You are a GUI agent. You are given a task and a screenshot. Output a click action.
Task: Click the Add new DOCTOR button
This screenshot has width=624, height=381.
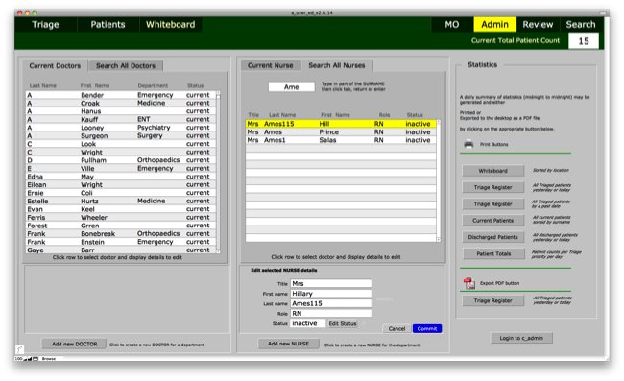pyautogui.click(x=75, y=344)
